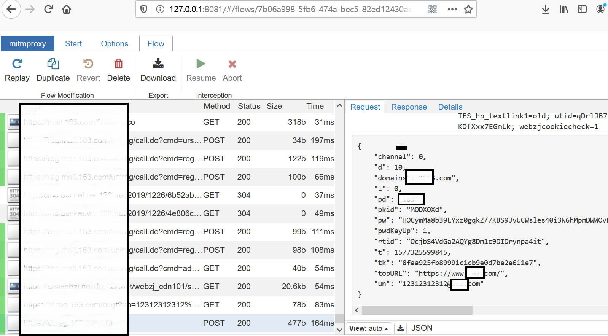Open the browser library icon

pos(563,9)
